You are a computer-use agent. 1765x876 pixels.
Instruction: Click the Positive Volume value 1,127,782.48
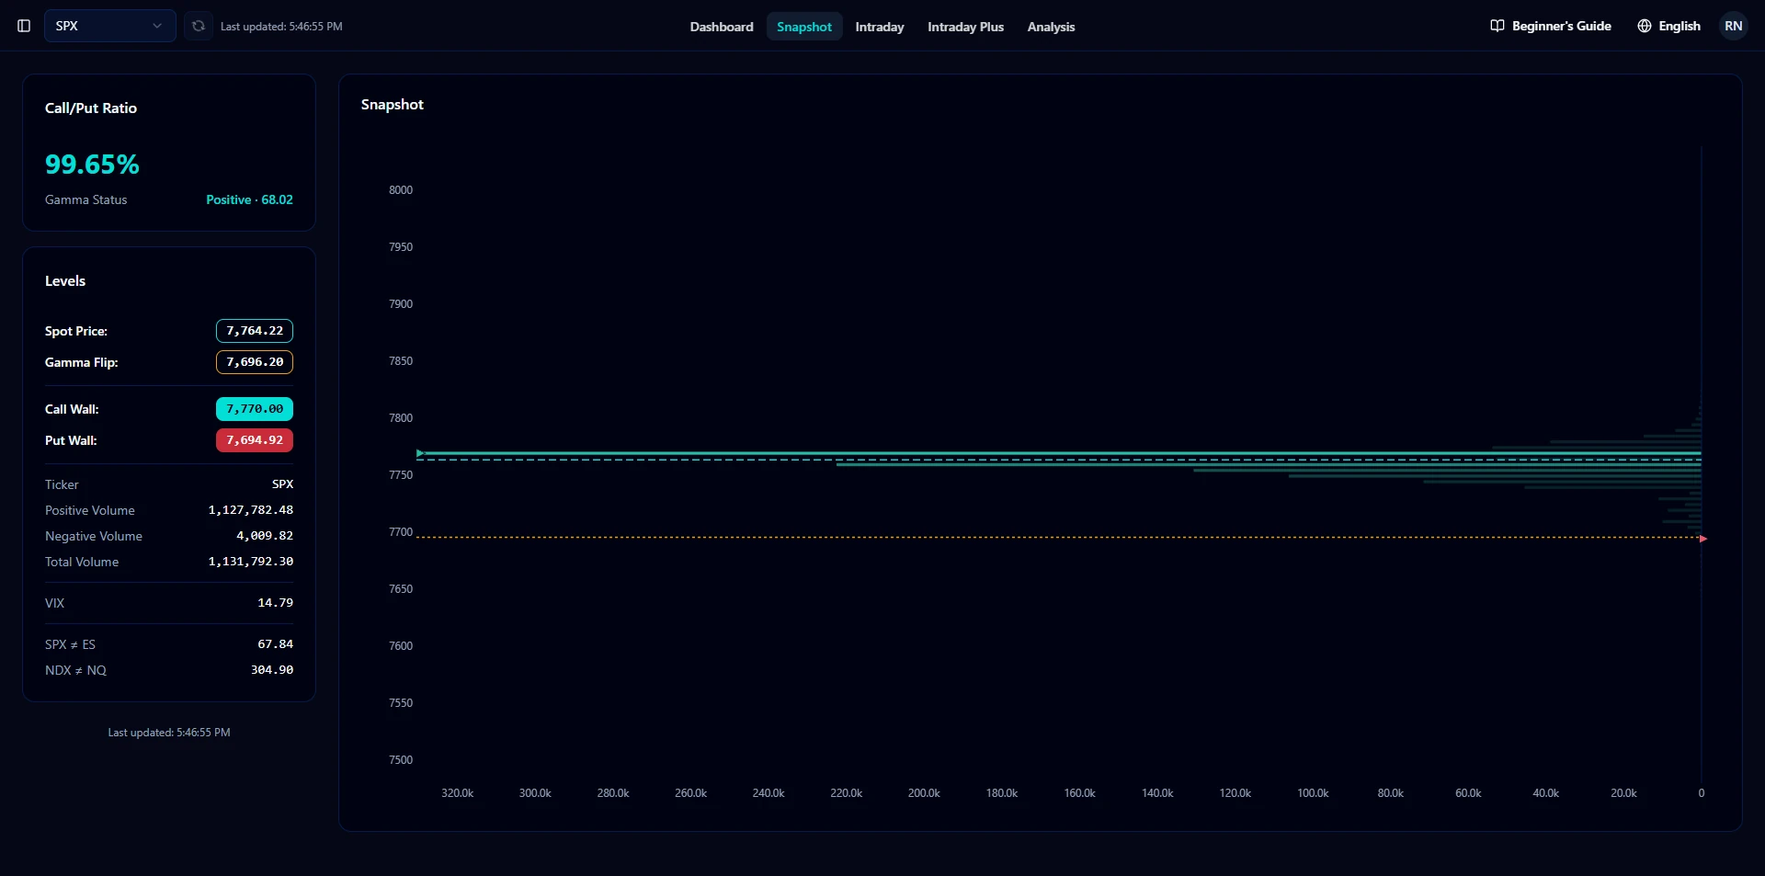pyautogui.click(x=251, y=510)
